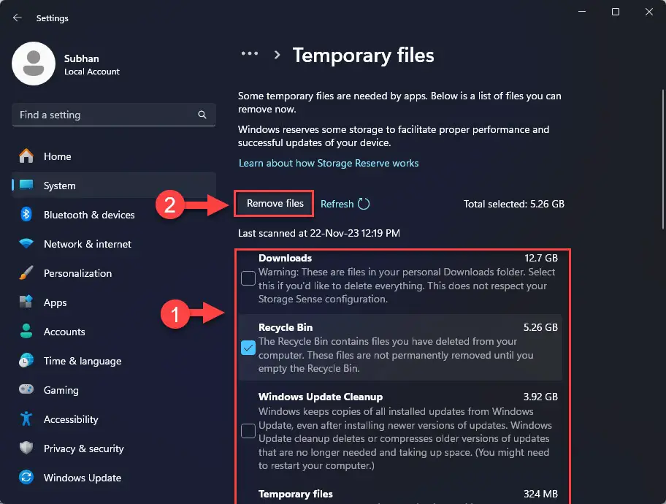666x504 pixels.
Task: Click the search magnifier icon
Action: tap(202, 115)
